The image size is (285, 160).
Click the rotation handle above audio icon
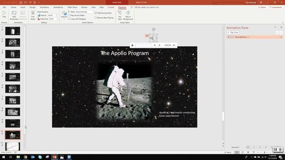pos(154,29)
